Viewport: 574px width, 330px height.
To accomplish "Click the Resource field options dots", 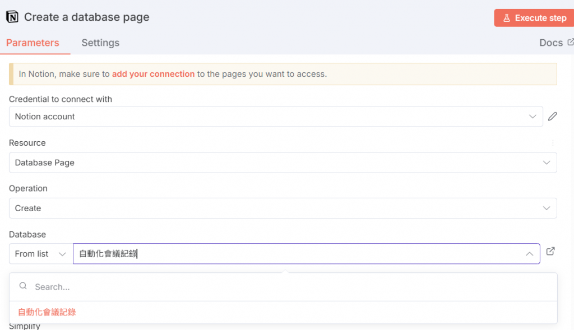I will tap(552, 143).
